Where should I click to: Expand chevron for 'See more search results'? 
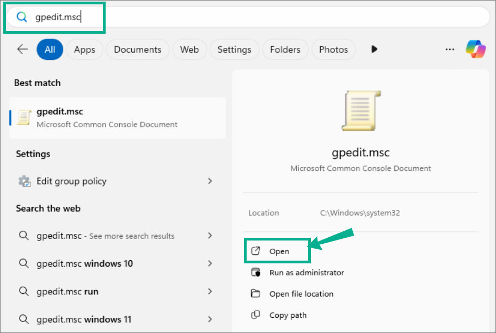click(x=210, y=236)
